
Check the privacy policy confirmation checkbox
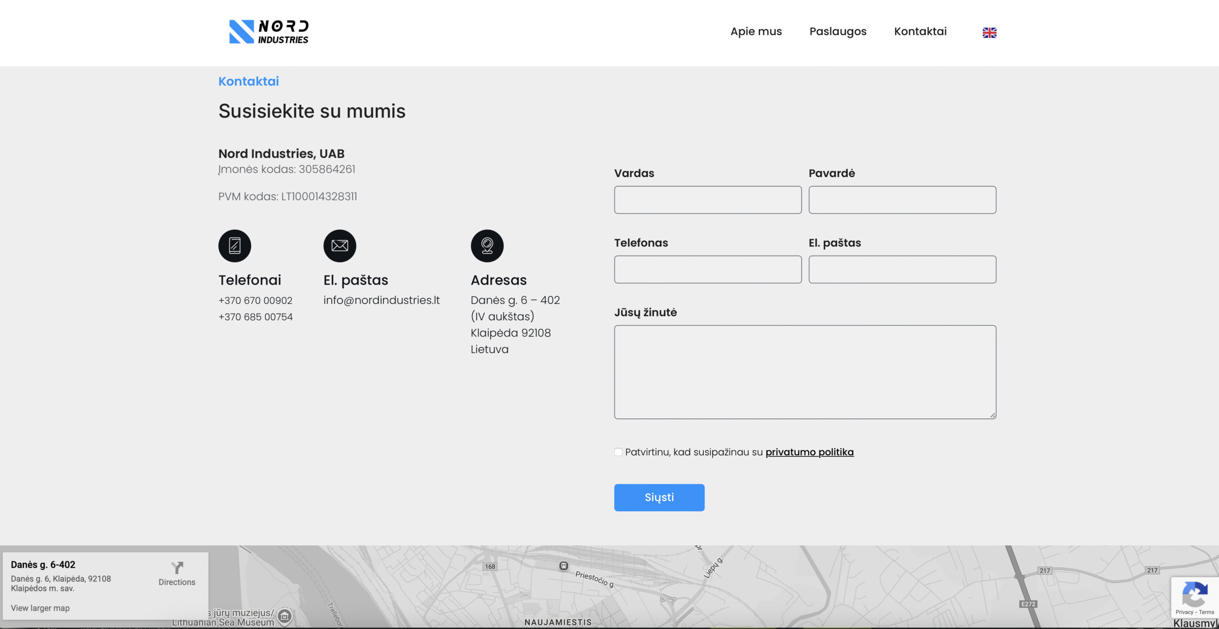tap(618, 452)
